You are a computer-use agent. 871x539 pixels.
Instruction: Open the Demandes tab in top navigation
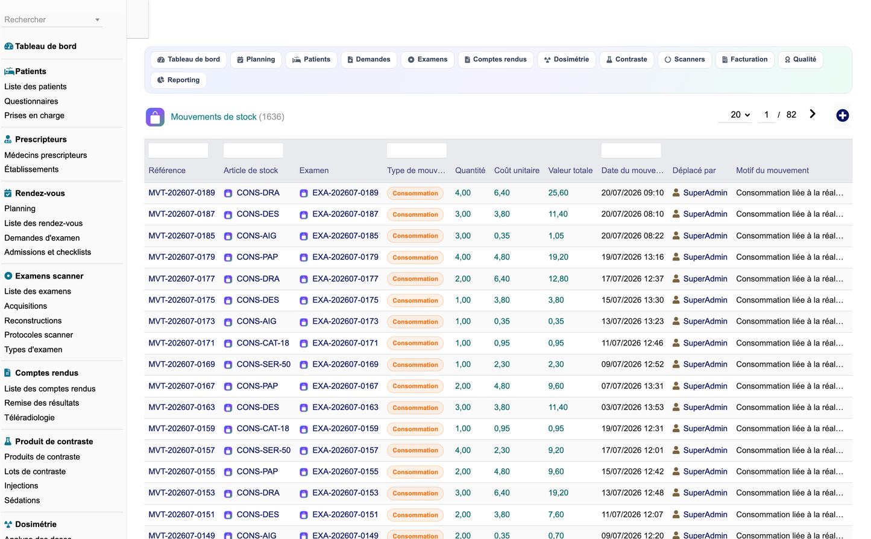[x=369, y=60]
